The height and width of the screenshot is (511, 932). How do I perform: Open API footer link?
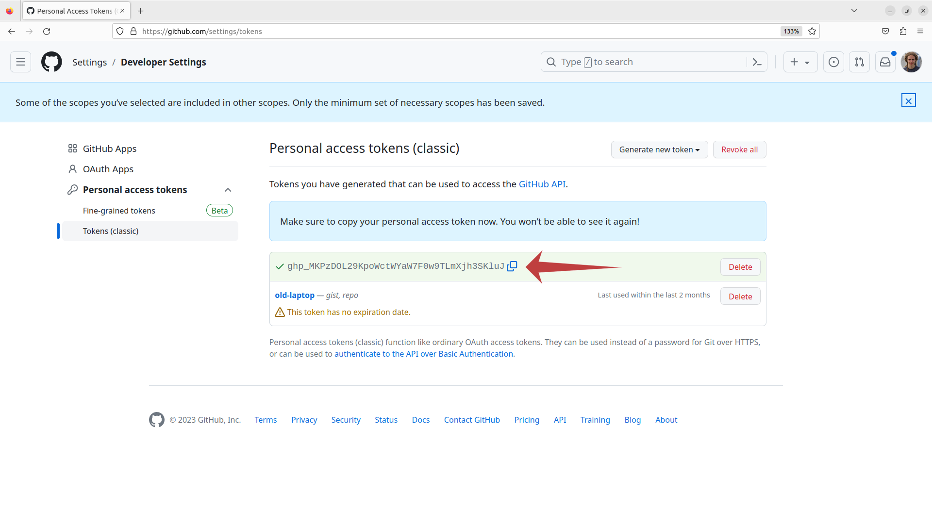click(x=560, y=420)
